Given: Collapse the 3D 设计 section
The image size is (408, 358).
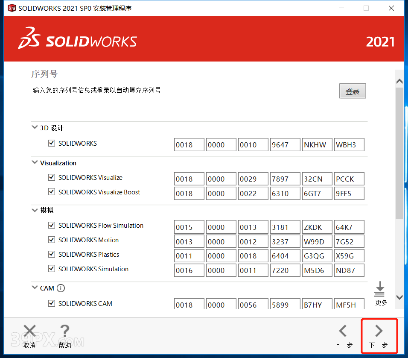Looking at the screenshot, I should tap(35, 128).
